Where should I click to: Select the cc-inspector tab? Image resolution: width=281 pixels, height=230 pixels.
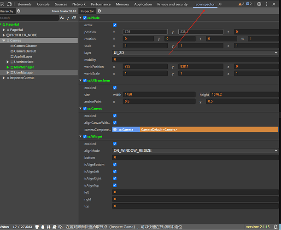click(x=205, y=4)
